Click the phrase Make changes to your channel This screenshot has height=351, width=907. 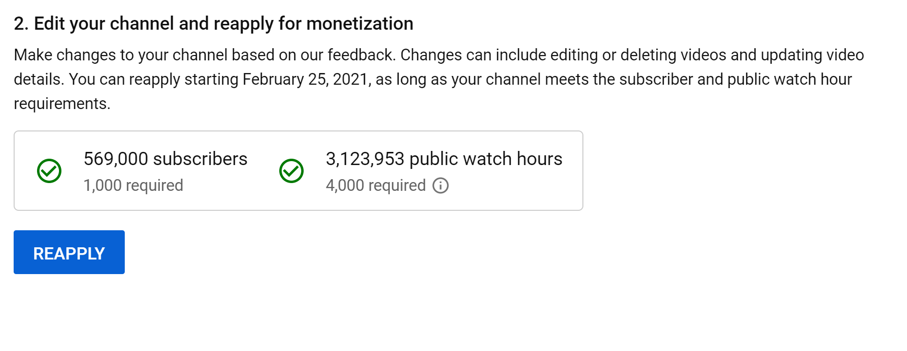(121, 55)
